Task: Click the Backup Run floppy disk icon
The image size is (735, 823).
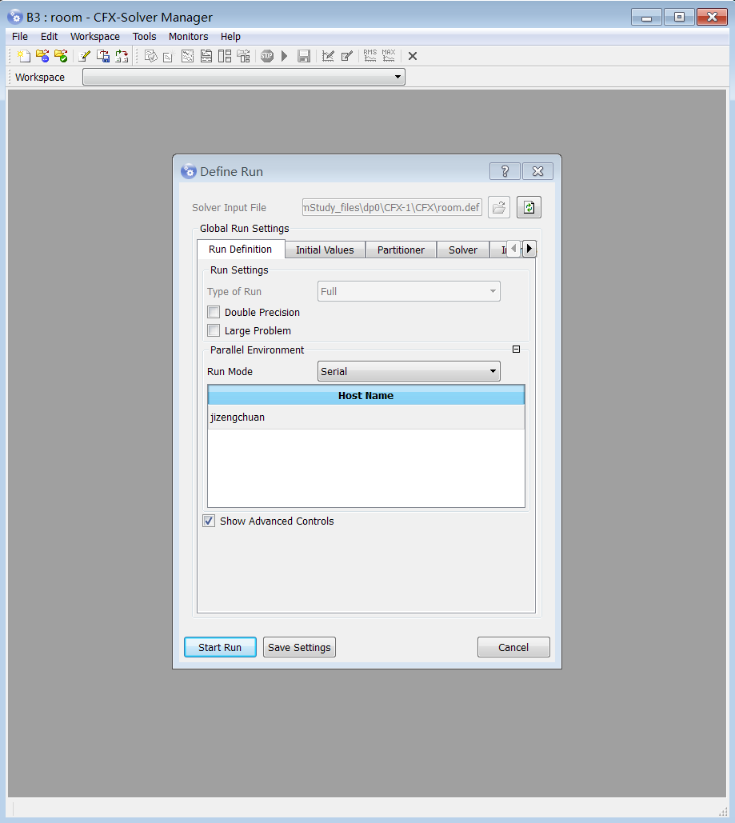Action: click(x=304, y=56)
